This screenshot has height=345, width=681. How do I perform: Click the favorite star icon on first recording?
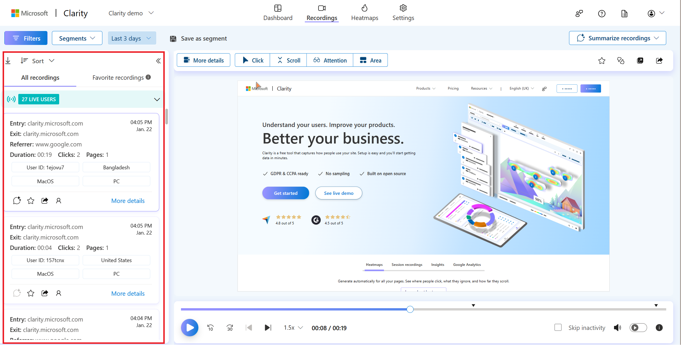[x=30, y=200]
